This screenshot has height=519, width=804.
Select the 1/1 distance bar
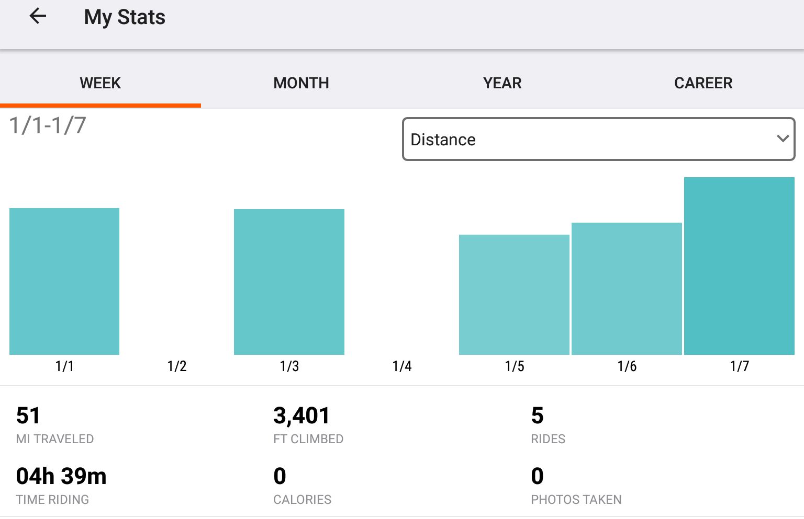point(64,281)
